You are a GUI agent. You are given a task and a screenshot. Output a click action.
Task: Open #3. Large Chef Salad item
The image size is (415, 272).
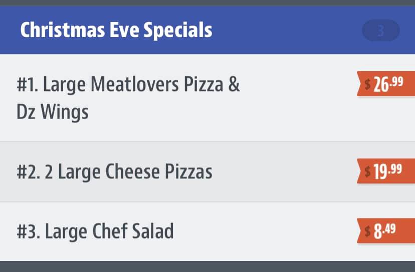(x=207, y=231)
